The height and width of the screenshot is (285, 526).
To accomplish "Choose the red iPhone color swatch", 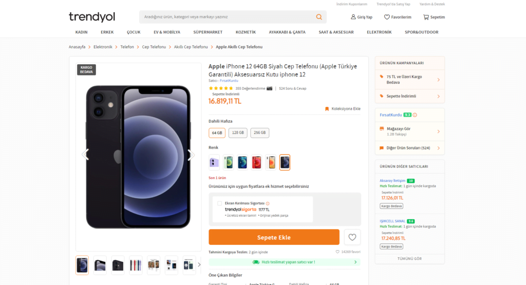I will click(256, 162).
